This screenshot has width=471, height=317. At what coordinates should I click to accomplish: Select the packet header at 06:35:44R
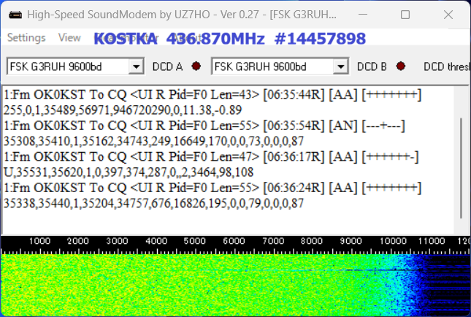point(212,95)
